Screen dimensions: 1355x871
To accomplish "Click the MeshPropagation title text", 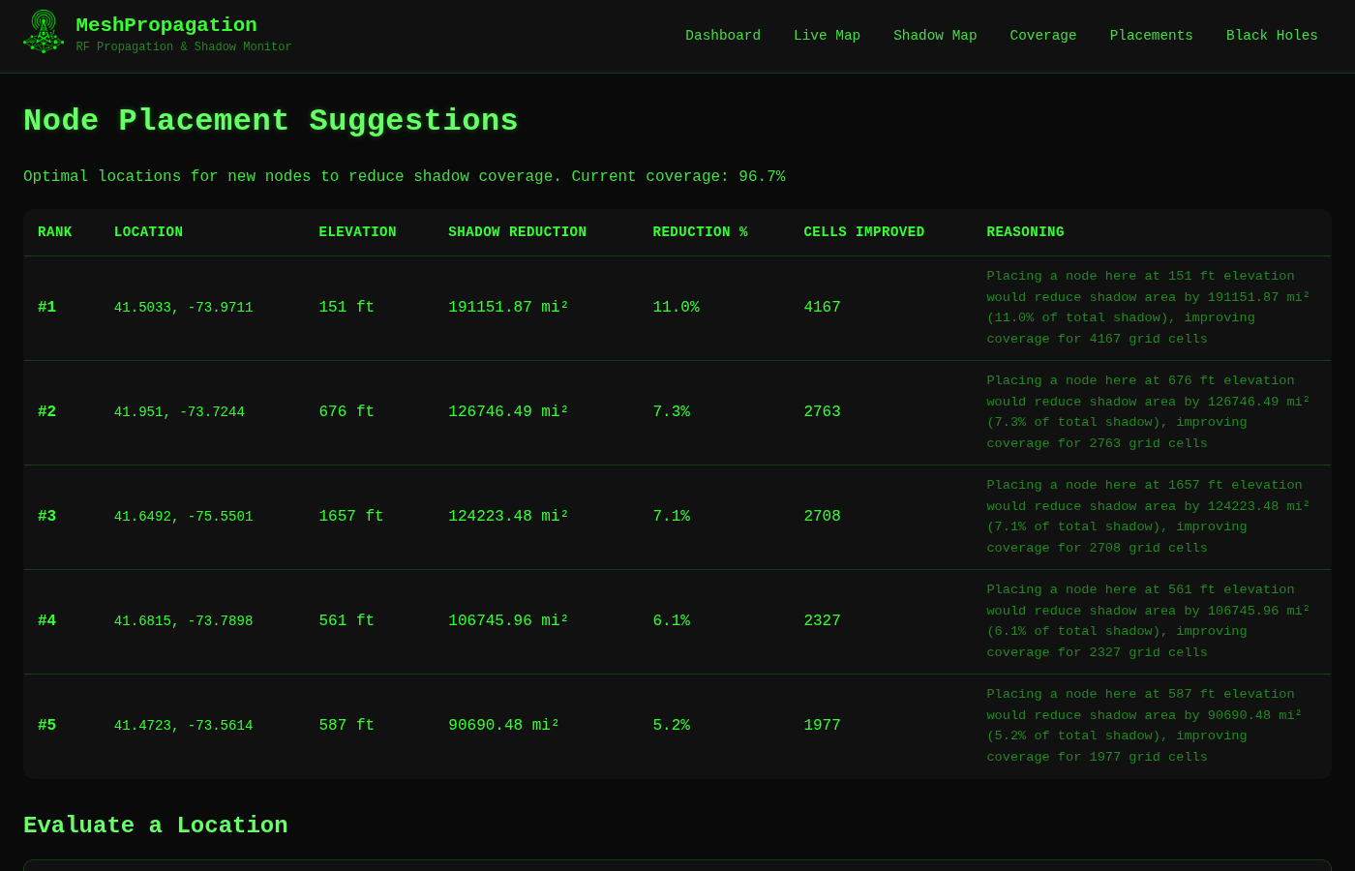I will pos(166,25).
